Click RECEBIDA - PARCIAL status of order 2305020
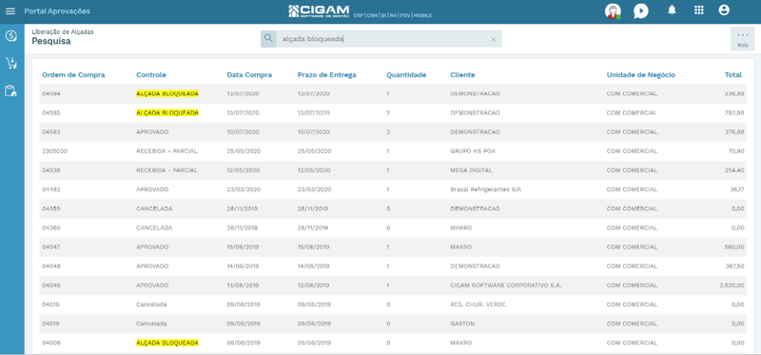The image size is (761, 355). [x=167, y=151]
